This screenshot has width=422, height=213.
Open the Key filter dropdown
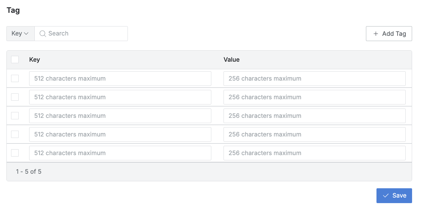[x=20, y=33]
